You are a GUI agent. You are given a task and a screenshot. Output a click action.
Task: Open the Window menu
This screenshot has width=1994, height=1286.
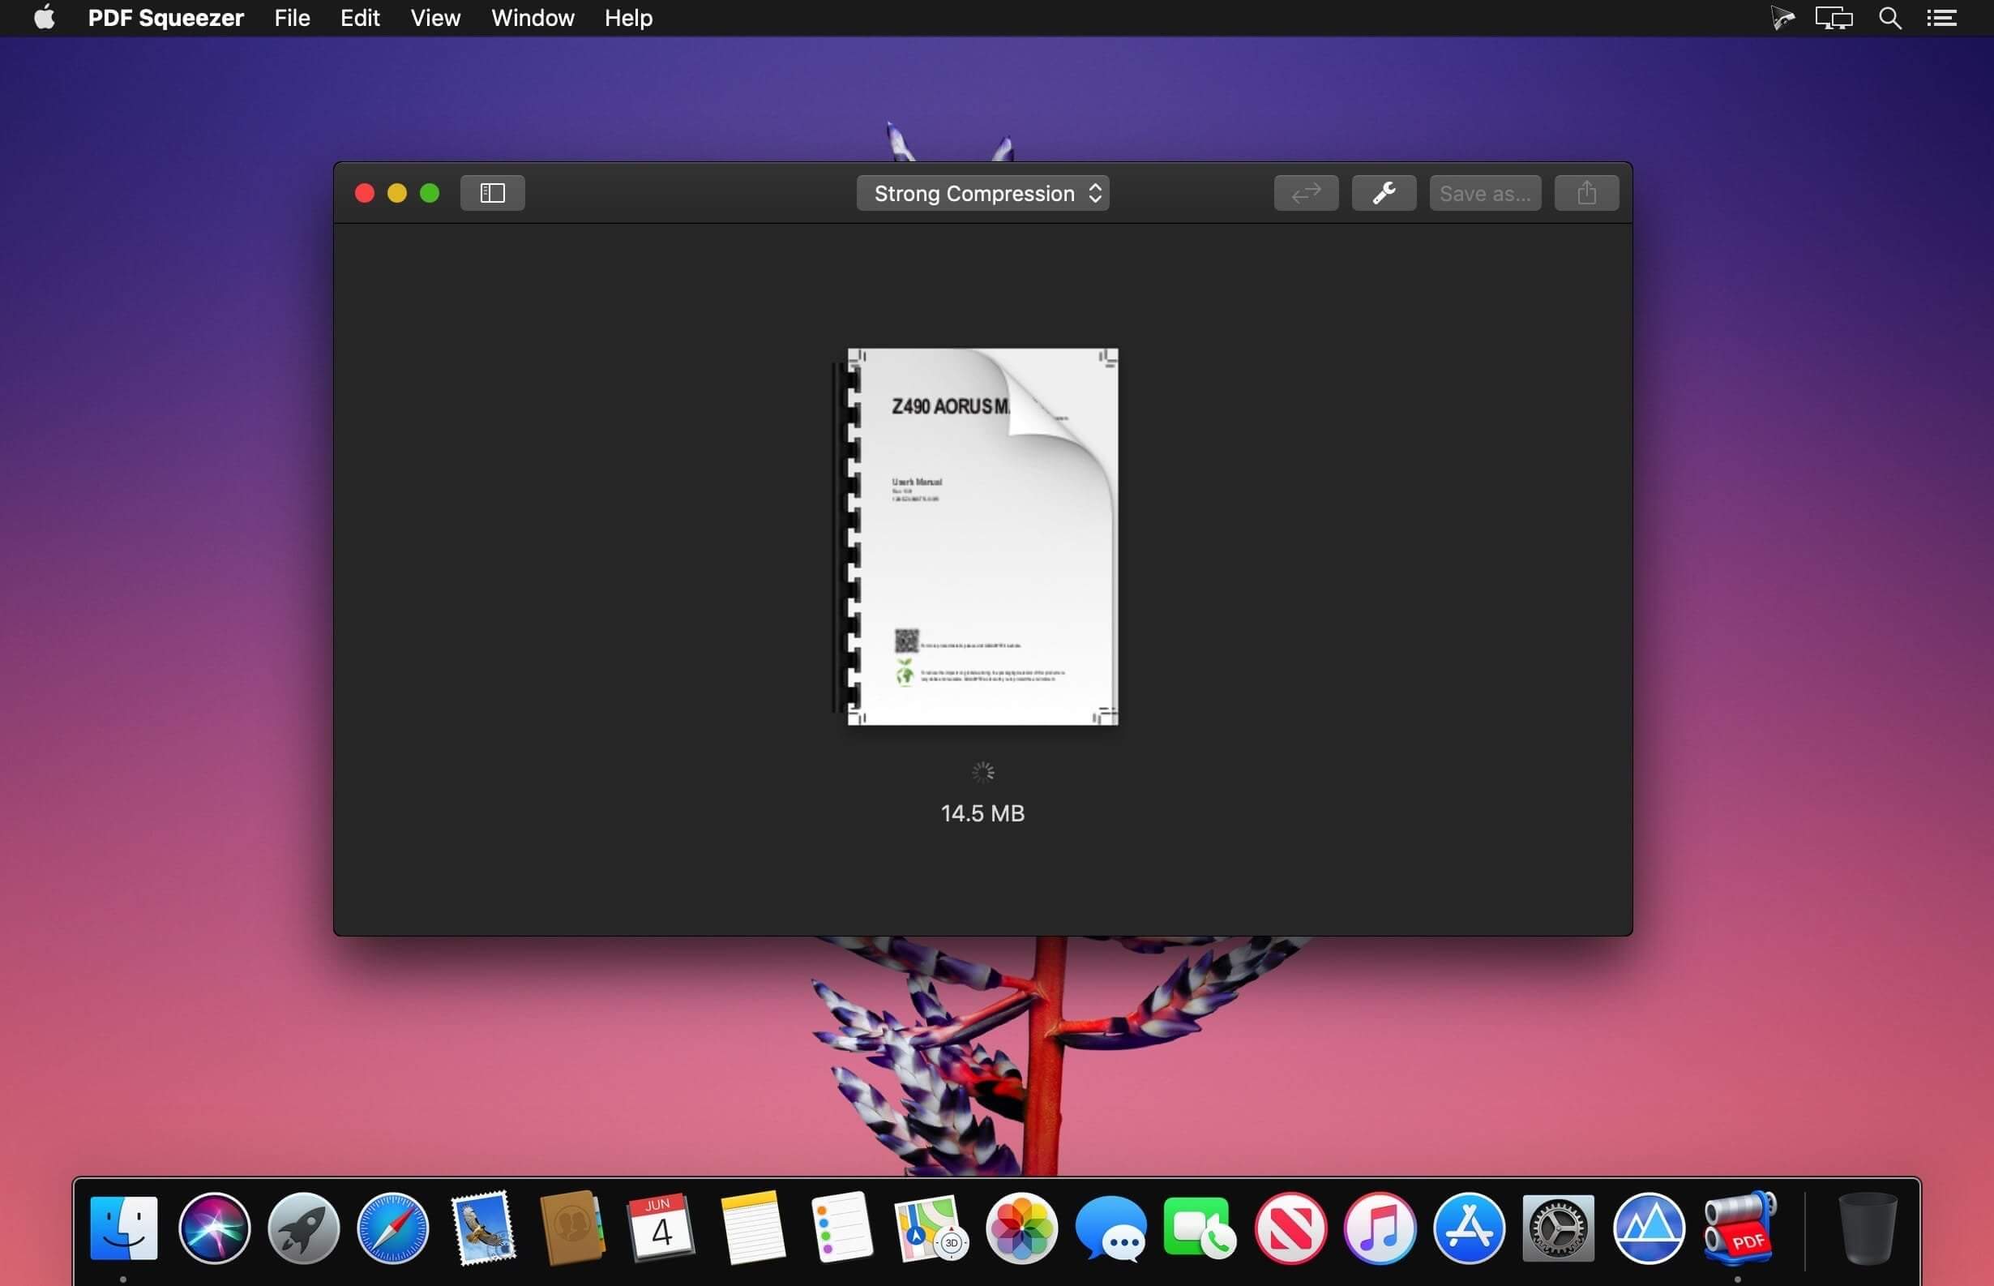[532, 18]
